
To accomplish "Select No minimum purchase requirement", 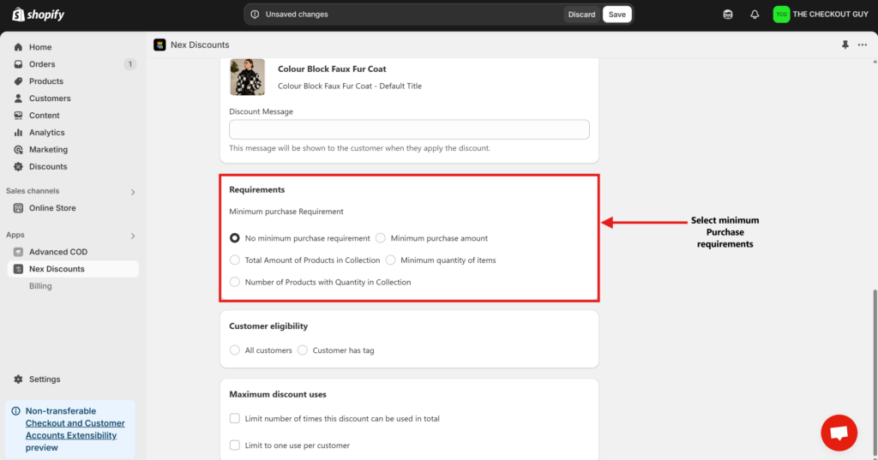I will point(235,238).
